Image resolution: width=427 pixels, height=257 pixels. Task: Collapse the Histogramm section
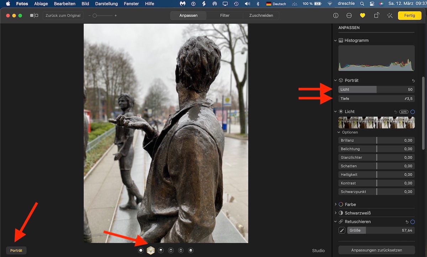(x=336, y=41)
